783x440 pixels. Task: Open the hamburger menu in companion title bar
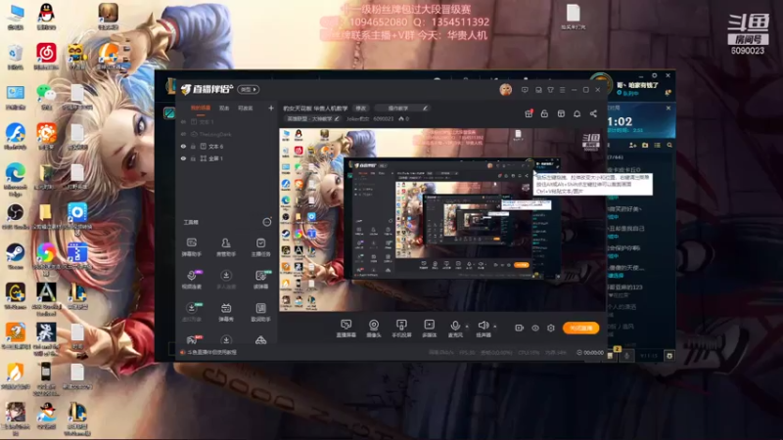[562, 90]
